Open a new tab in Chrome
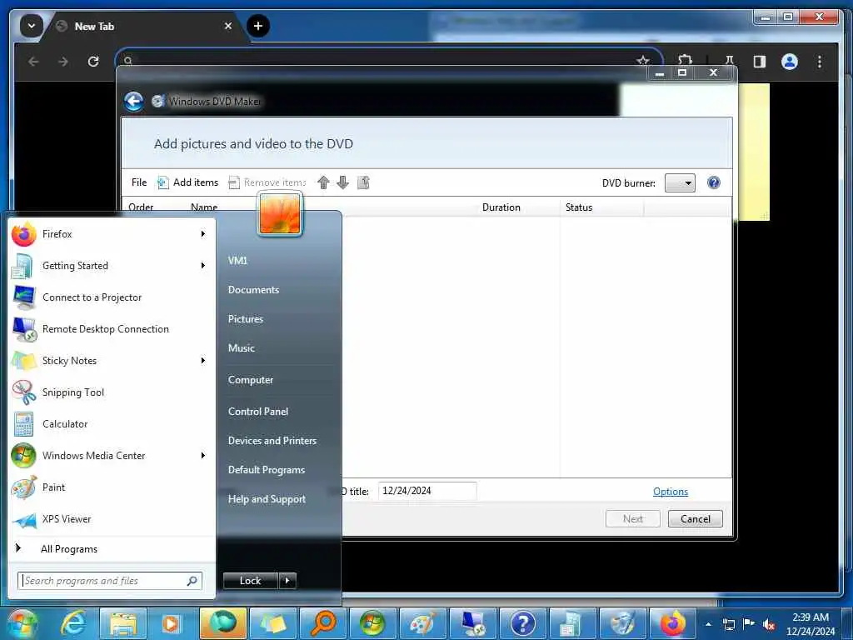Viewport: 853px width, 640px height. coord(258,26)
